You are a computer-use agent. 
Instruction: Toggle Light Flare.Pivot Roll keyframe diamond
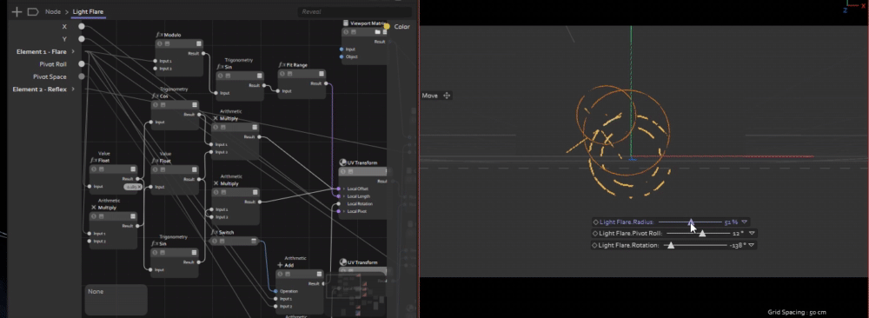[x=595, y=233]
